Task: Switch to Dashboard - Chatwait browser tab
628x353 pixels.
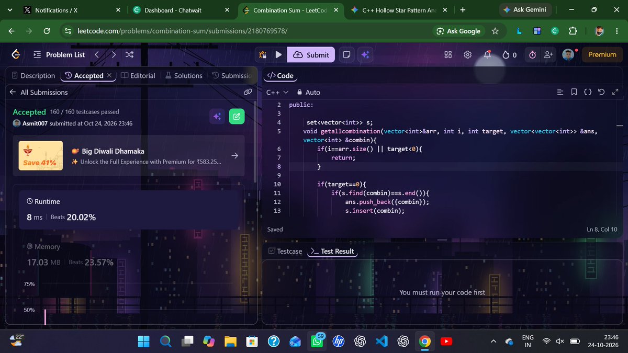Action: 181,10
